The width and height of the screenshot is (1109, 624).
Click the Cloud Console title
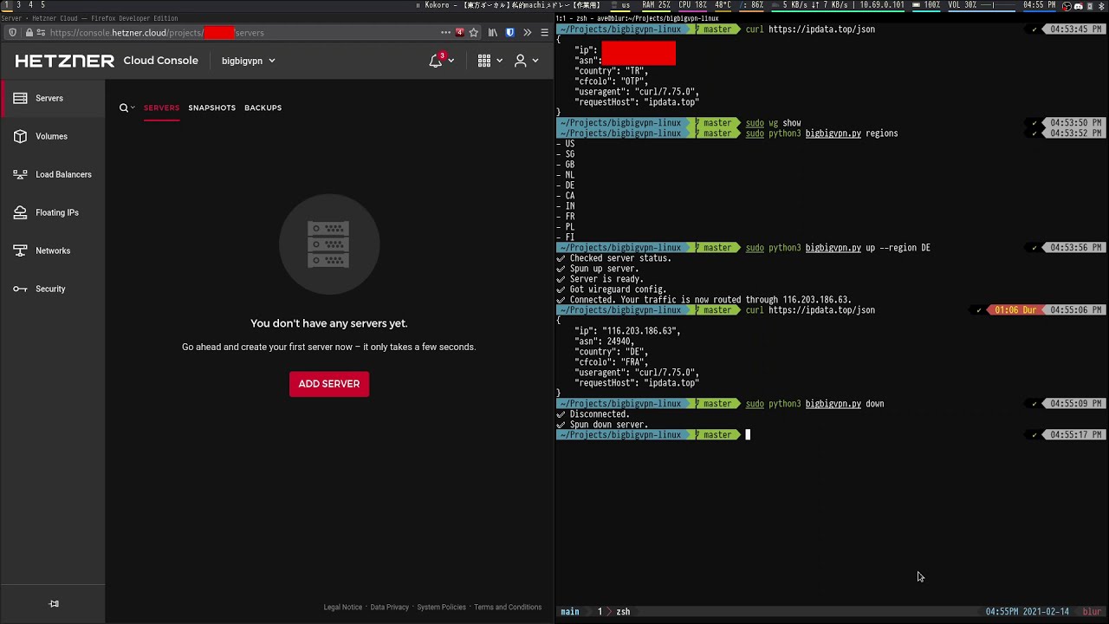coord(161,61)
